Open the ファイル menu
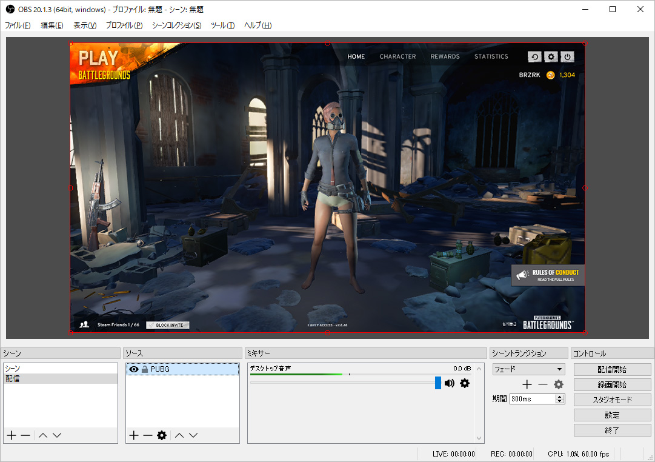This screenshot has height=462, width=655. [18, 25]
